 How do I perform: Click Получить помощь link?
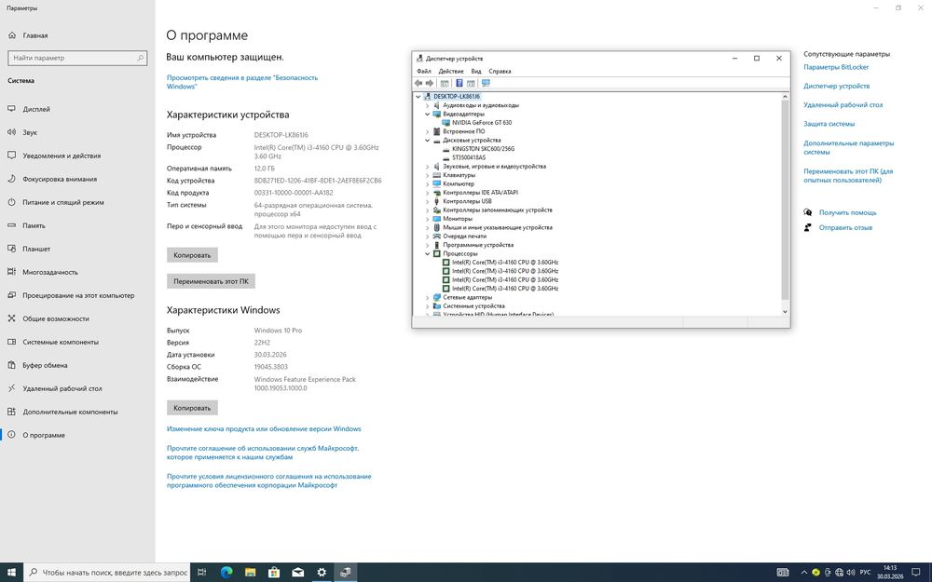847,212
